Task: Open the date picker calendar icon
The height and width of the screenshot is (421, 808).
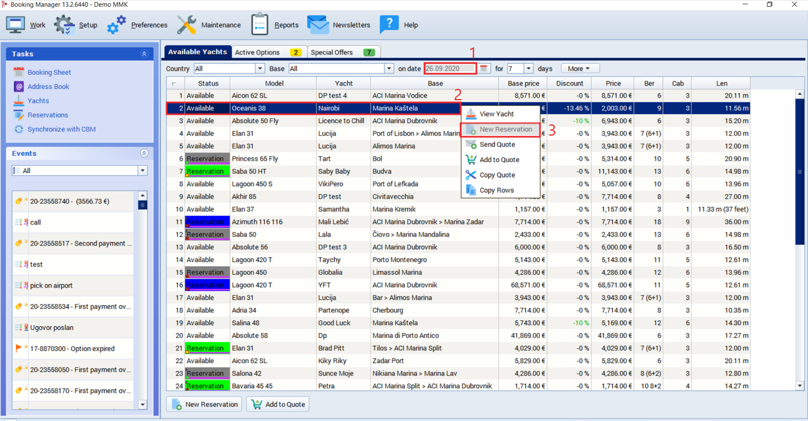Action: point(484,69)
